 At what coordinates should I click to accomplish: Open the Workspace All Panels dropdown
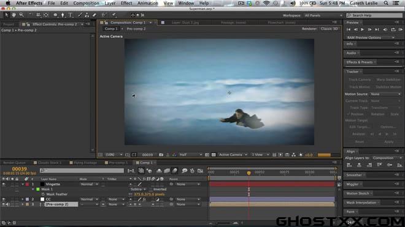click(323, 15)
